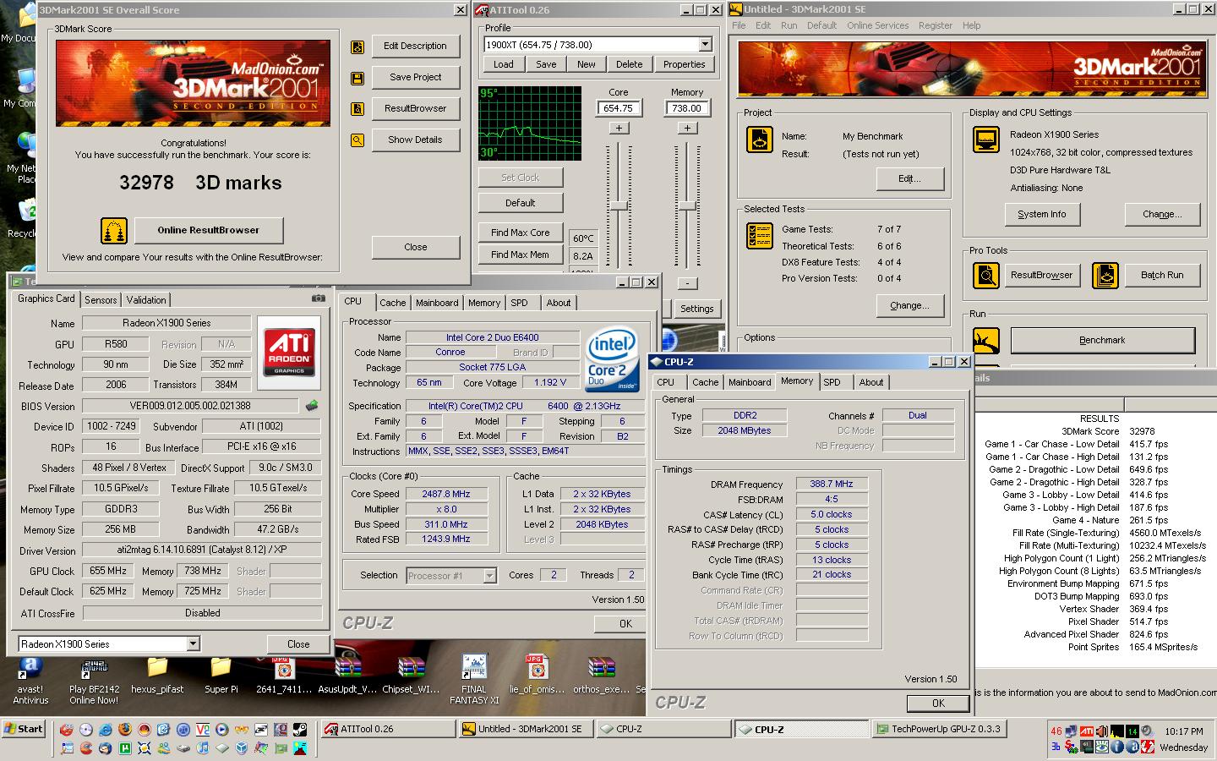
Task: Click the Batch Run button
Action: (x=1162, y=275)
